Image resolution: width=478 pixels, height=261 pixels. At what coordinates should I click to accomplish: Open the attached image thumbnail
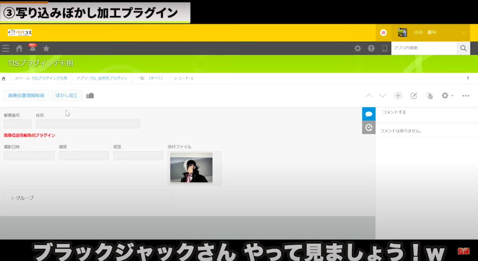click(x=191, y=168)
